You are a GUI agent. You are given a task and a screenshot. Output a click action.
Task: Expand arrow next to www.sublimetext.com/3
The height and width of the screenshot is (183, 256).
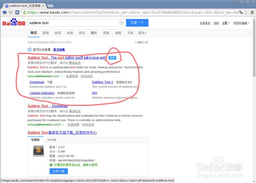pos(63,125)
